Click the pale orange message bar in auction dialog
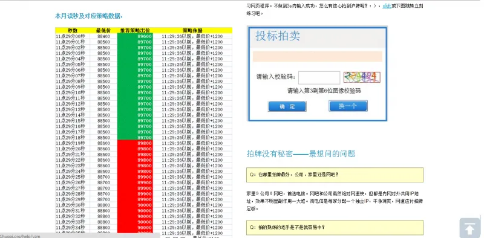The width and height of the screenshot is (484, 238). point(317,56)
